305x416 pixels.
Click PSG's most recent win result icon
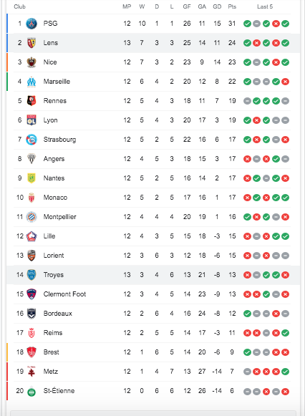[x=286, y=24]
